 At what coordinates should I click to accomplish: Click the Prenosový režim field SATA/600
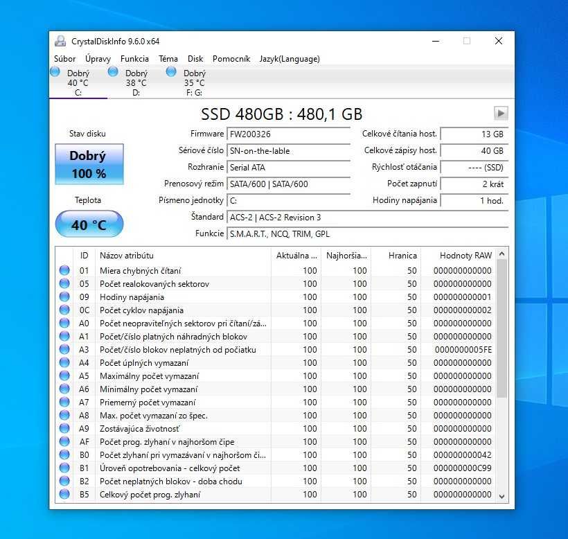coord(288,184)
